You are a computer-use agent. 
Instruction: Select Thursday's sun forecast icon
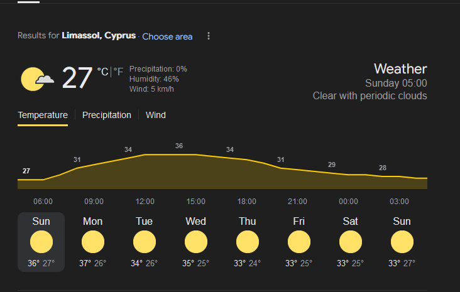click(x=248, y=242)
